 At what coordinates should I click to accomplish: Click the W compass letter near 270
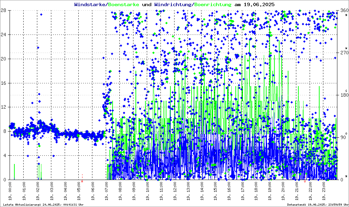point(346,48)
